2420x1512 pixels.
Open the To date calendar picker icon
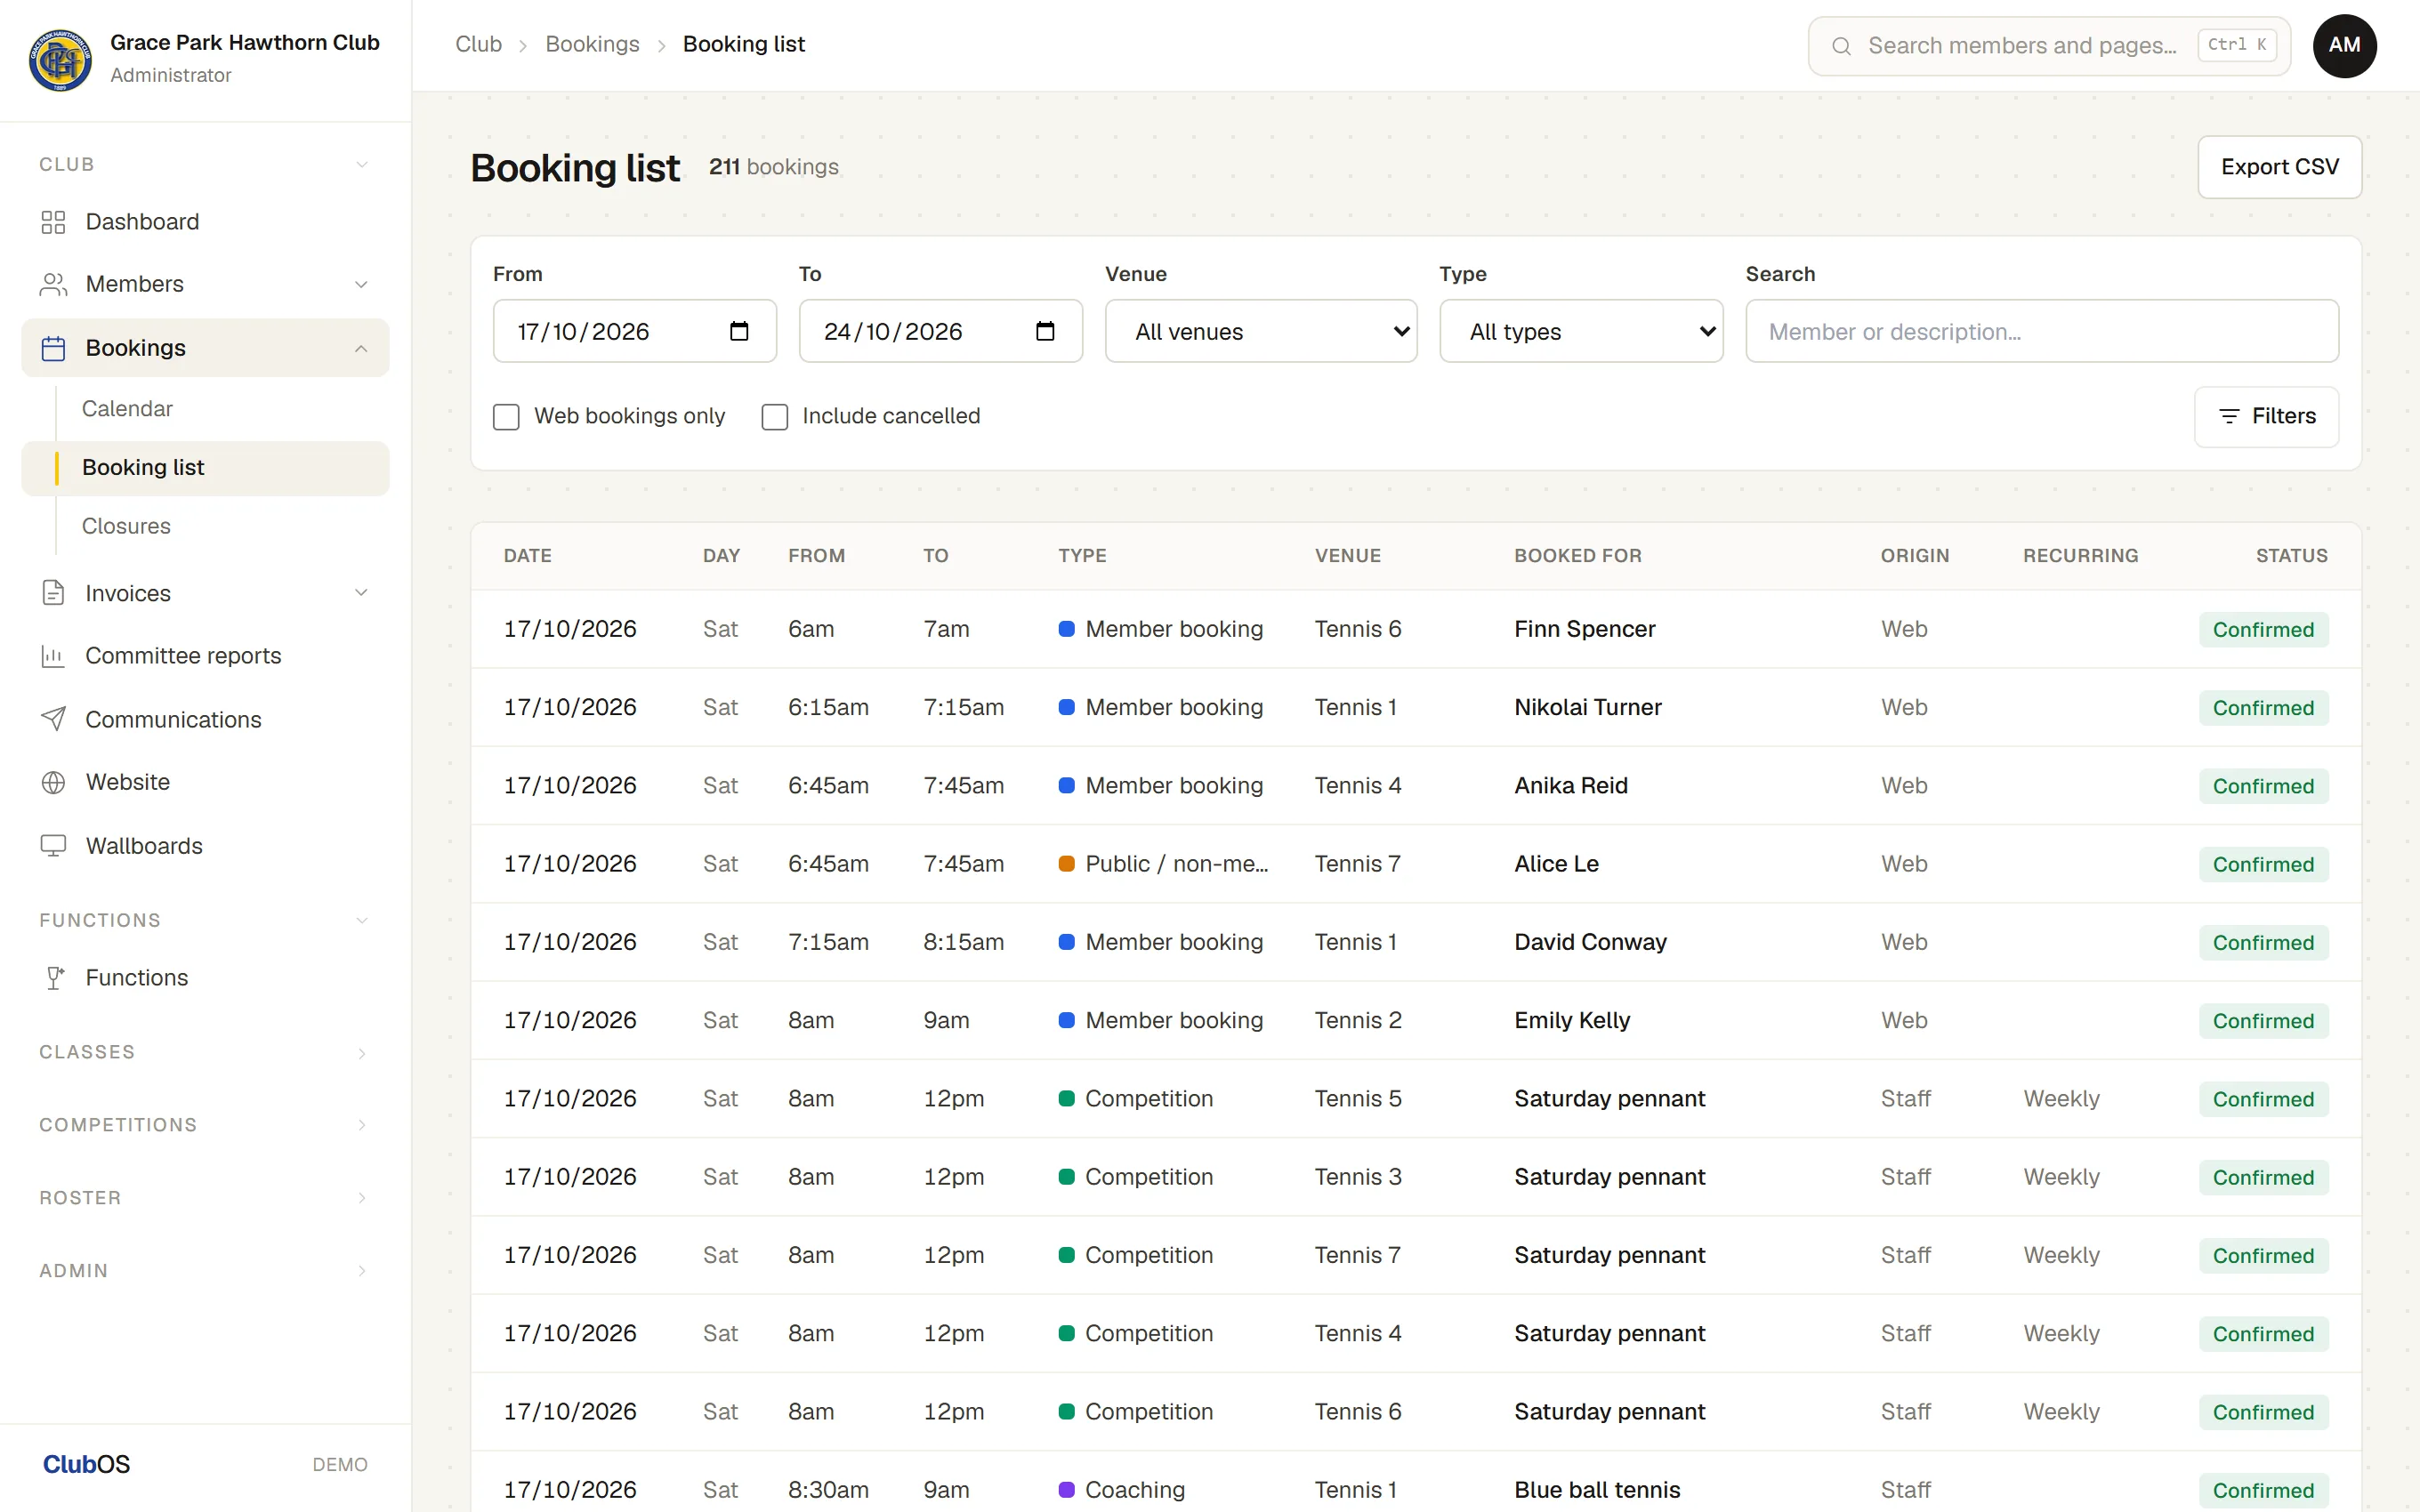pos(1045,331)
